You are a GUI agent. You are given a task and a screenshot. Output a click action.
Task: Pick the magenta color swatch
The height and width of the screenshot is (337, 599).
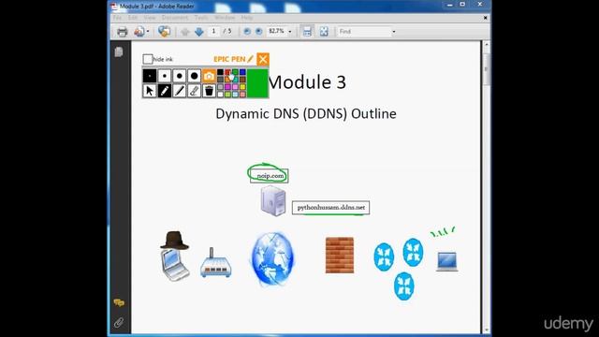point(227,87)
